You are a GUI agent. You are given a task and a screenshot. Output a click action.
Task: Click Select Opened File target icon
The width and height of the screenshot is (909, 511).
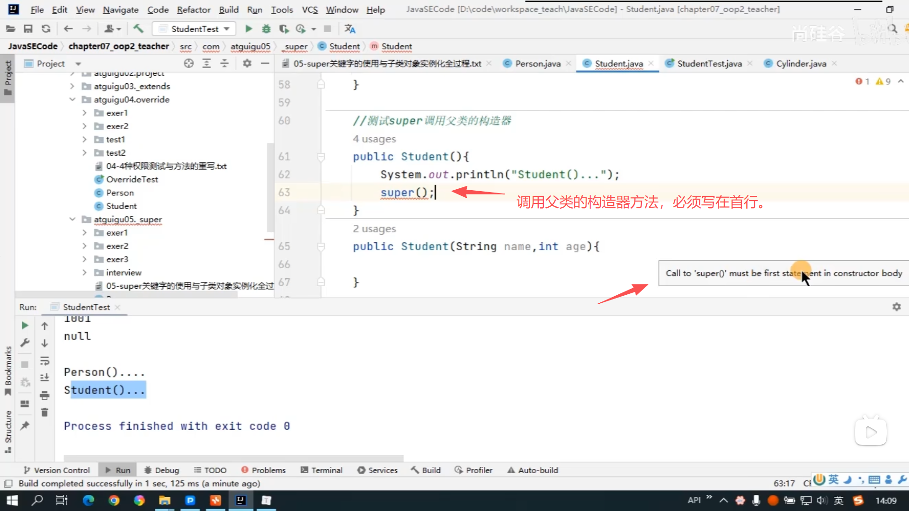[x=188, y=63]
